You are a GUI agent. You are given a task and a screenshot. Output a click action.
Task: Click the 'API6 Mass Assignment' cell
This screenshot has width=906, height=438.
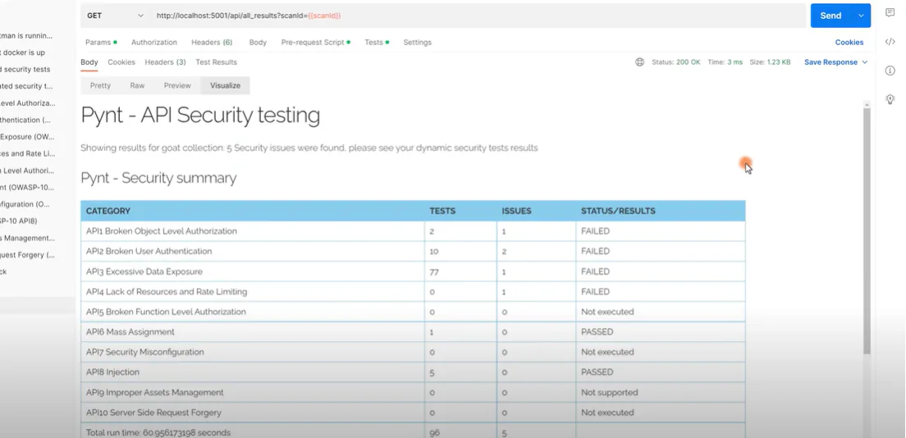[x=253, y=331]
